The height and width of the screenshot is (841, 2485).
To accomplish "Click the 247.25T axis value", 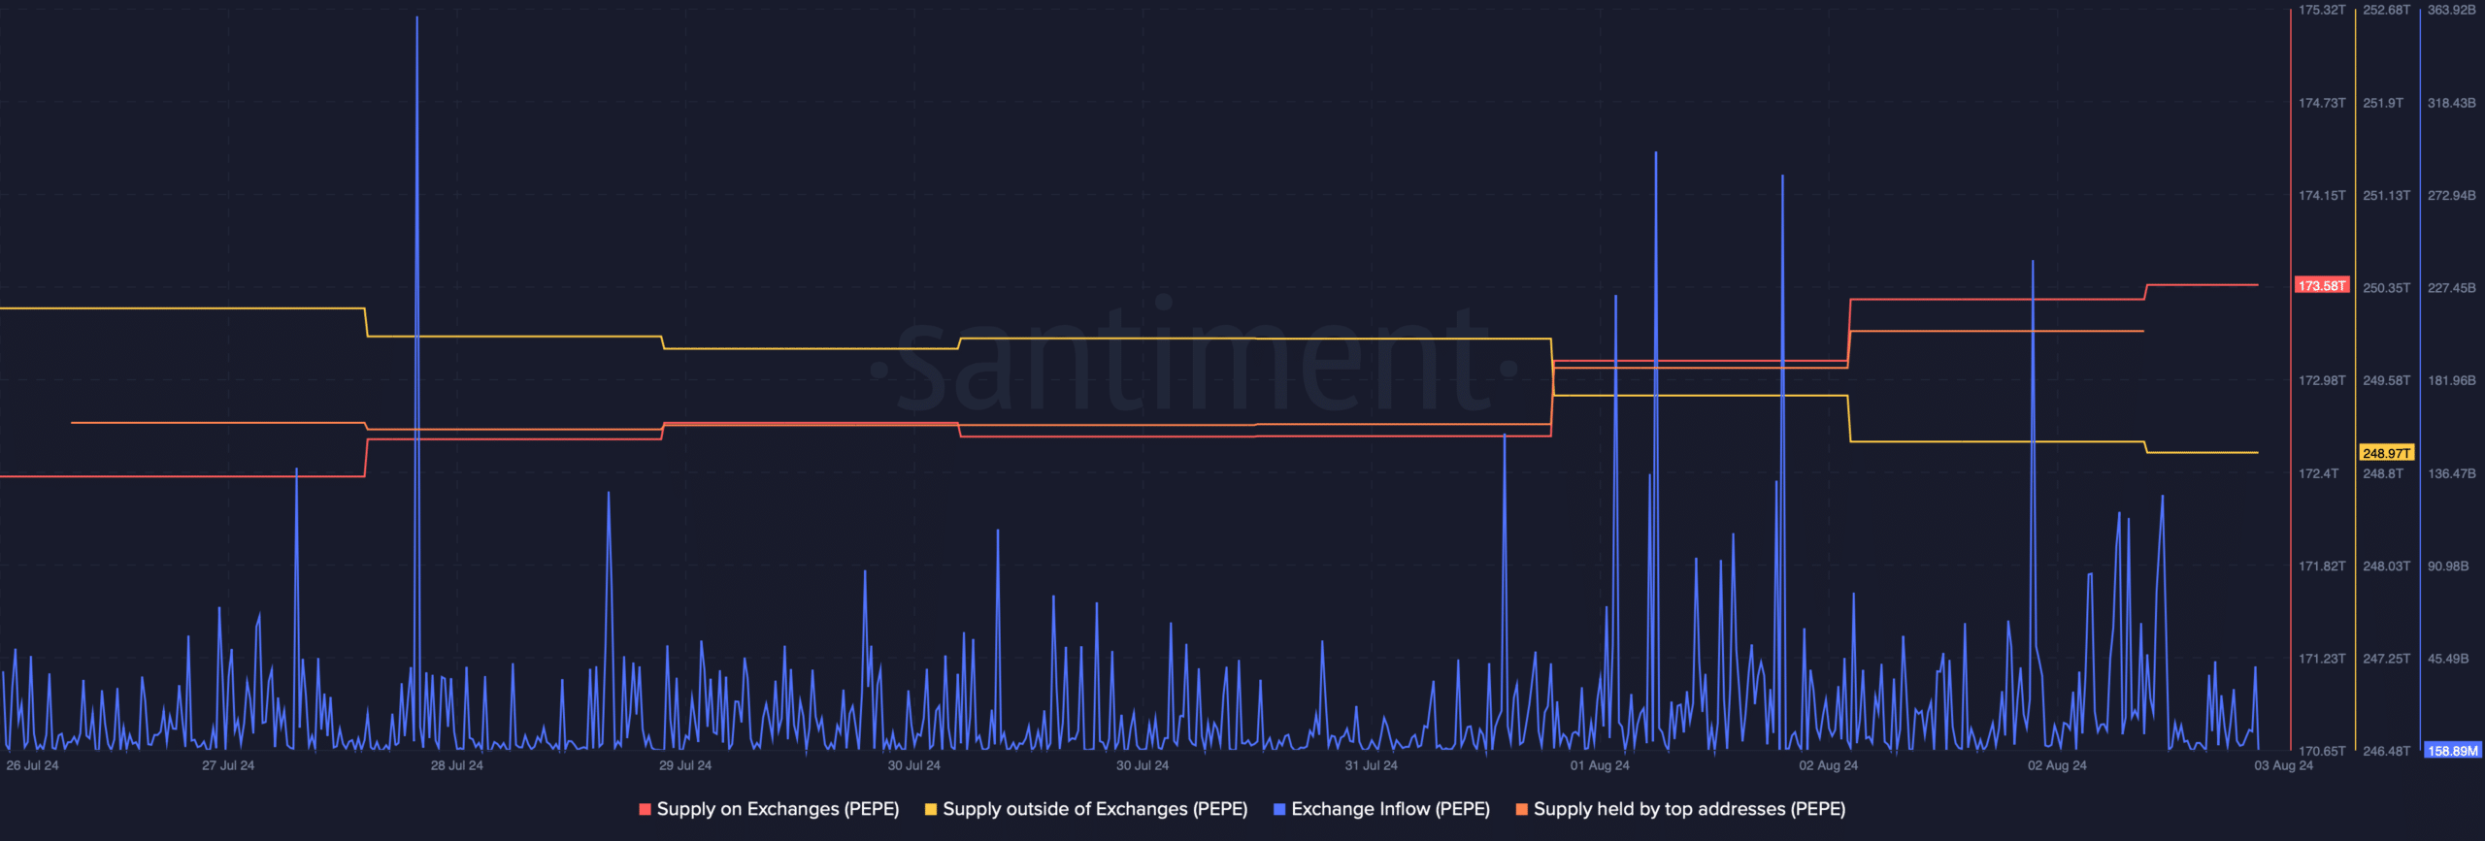I will (2386, 659).
